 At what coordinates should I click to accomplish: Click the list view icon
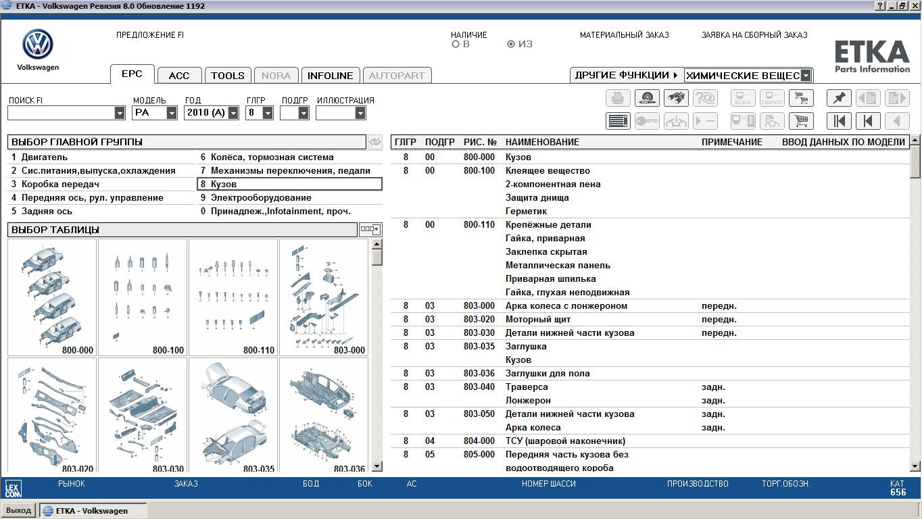[x=618, y=121]
